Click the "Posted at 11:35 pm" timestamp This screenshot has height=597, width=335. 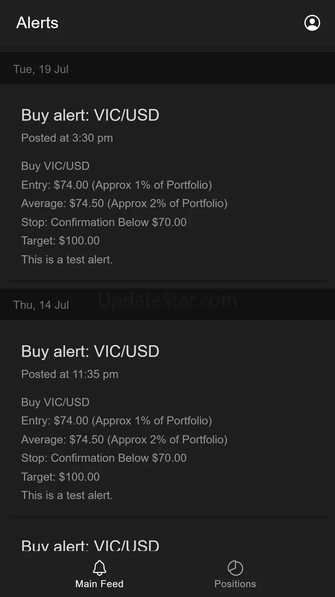(70, 374)
